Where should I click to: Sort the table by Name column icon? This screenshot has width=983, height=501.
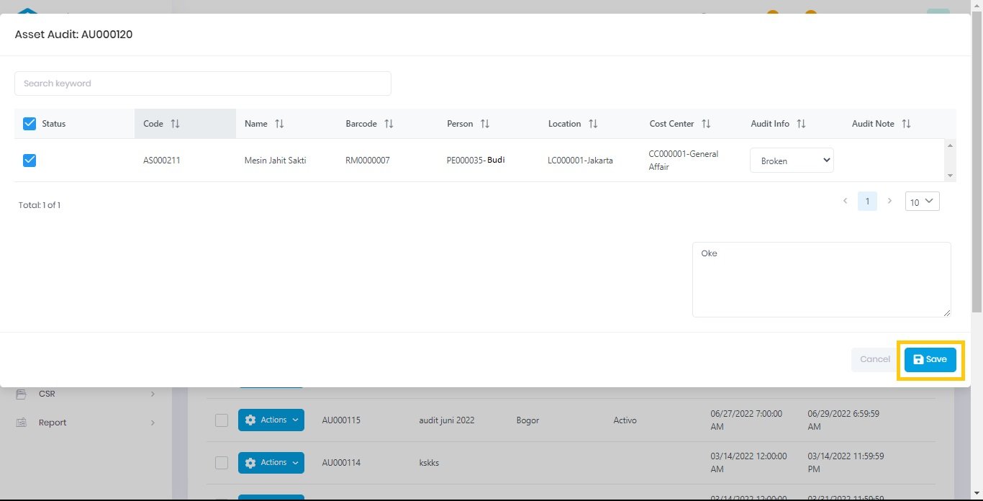[x=279, y=124]
